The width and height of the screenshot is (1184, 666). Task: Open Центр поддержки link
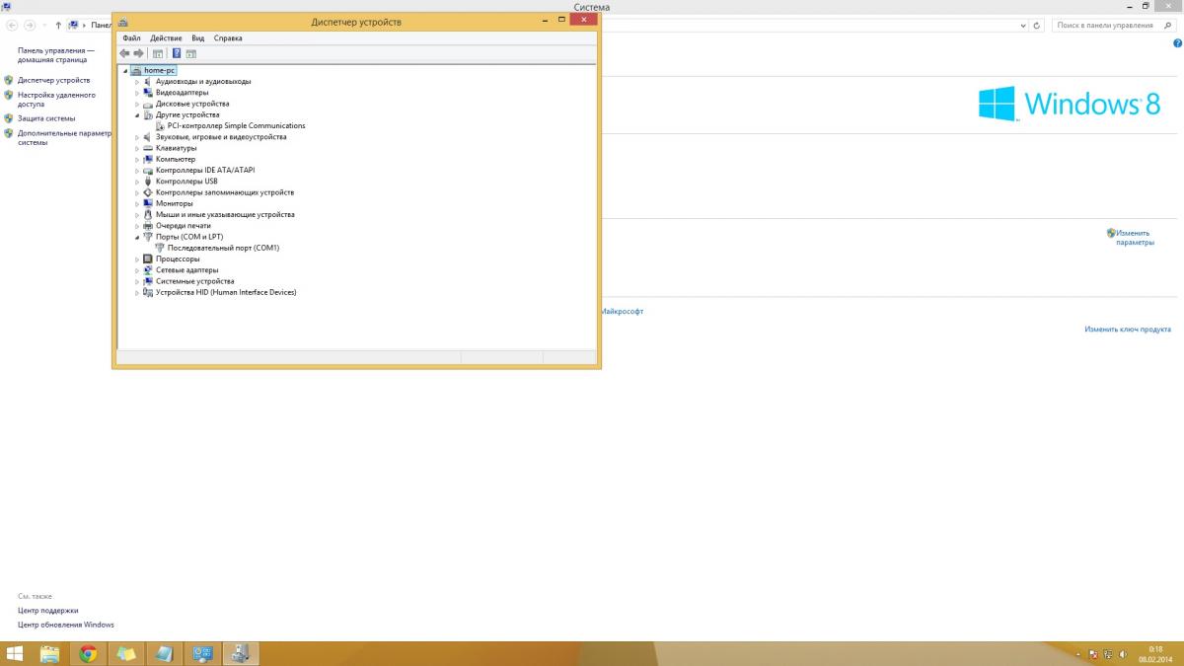click(47, 610)
